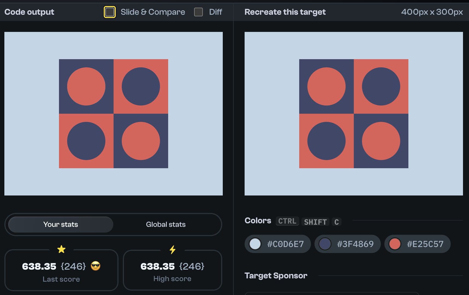Enable the Slide & Compare checkbox
This screenshot has width=469, height=295.
(x=110, y=12)
